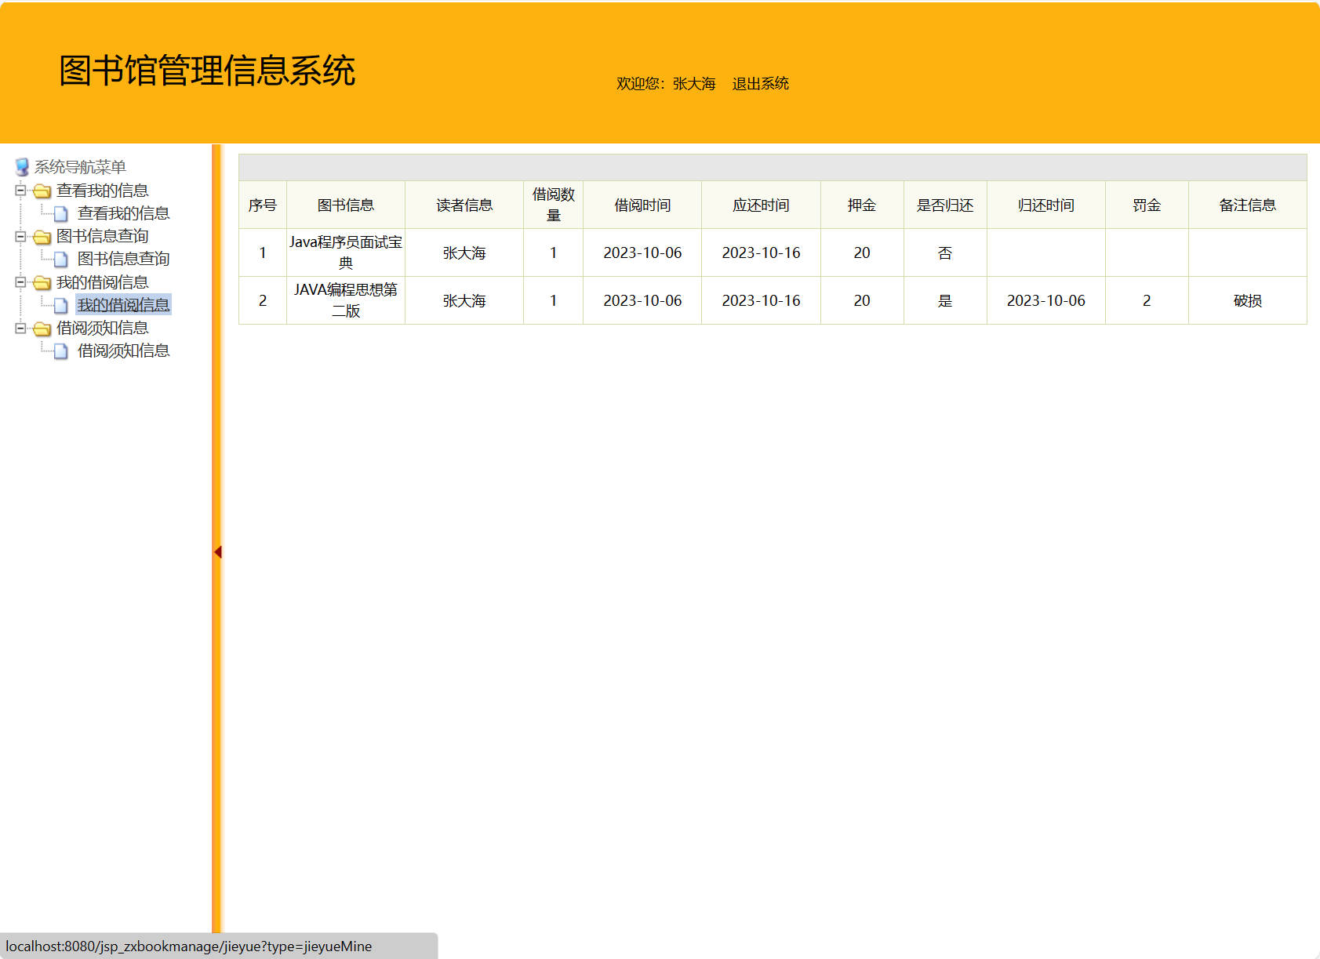Click the username 张大海 in header
The height and width of the screenshot is (959, 1320).
tap(693, 83)
